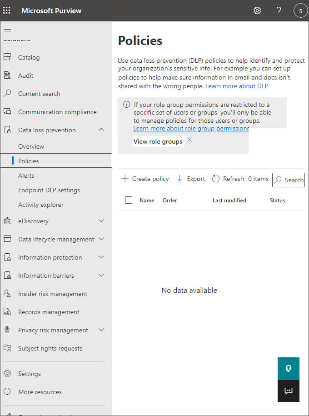Sort by the Last modified column header
This screenshot has width=309, height=416.
[x=229, y=200]
